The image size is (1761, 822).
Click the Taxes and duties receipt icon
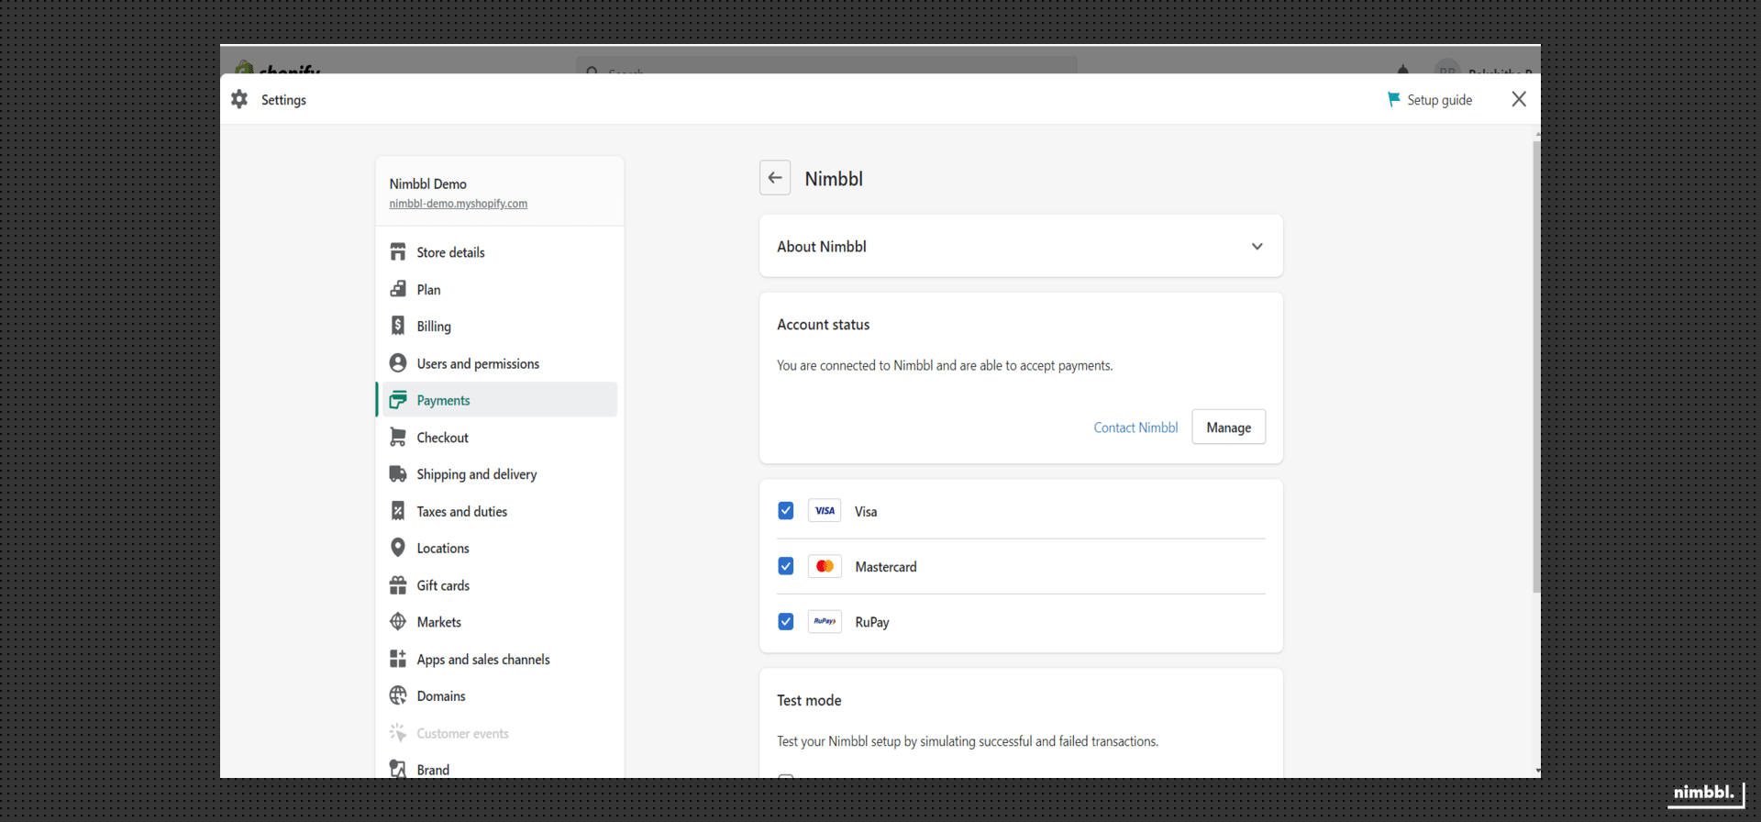pyautogui.click(x=398, y=511)
